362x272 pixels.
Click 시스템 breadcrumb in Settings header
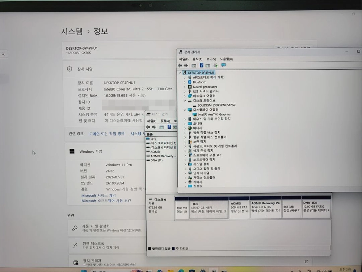[72, 31]
